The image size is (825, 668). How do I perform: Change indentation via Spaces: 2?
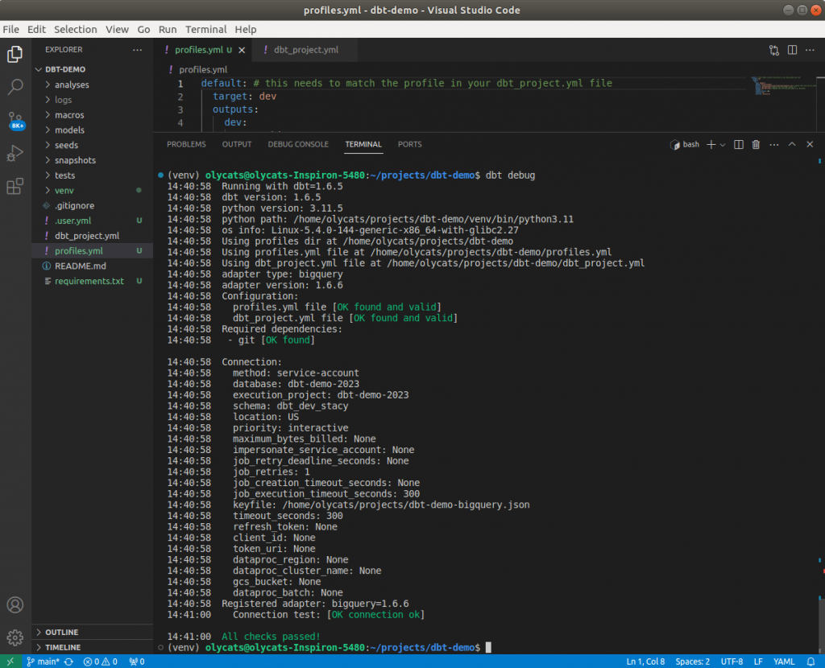pos(692,662)
